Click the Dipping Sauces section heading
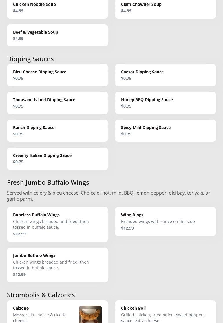 tap(30, 59)
